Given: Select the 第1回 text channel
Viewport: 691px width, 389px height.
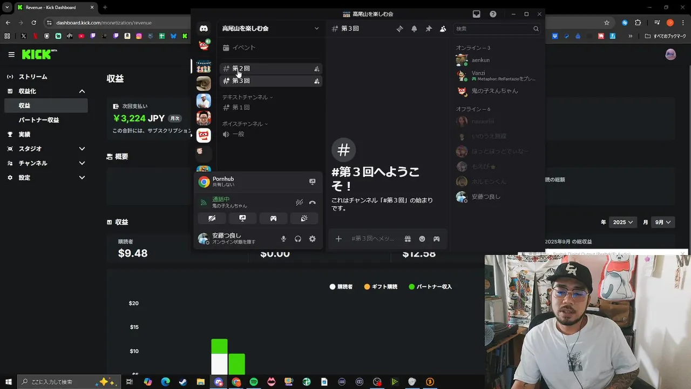Looking at the screenshot, I should 270,108.
